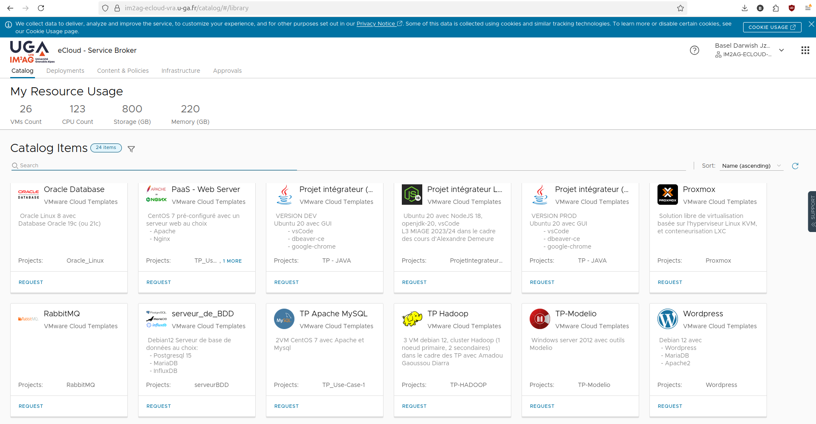Click the Oracle Database catalog icon
816x424 pixels.
tap(28, 194)
